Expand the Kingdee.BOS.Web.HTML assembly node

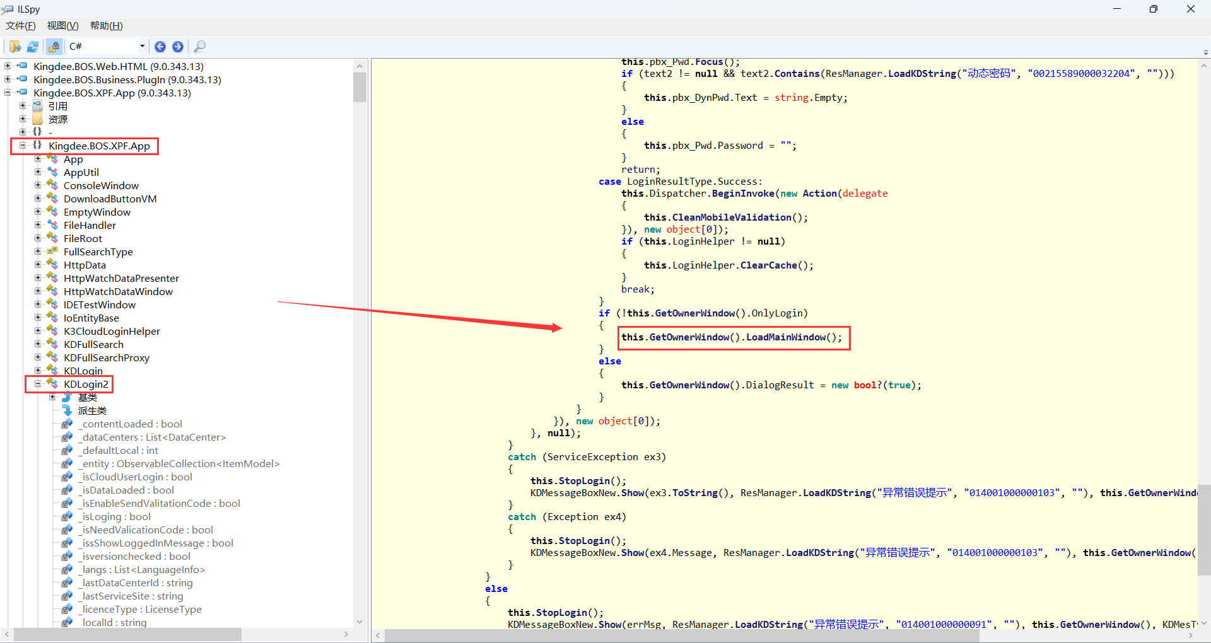point(8,66)
